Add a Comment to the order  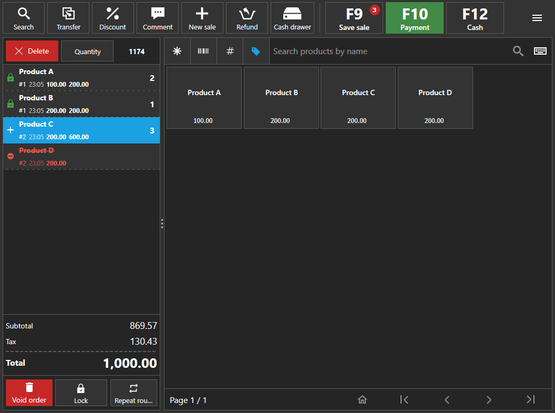pos(158,18)
